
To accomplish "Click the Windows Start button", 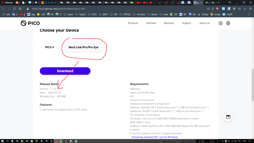I will 2,141.
